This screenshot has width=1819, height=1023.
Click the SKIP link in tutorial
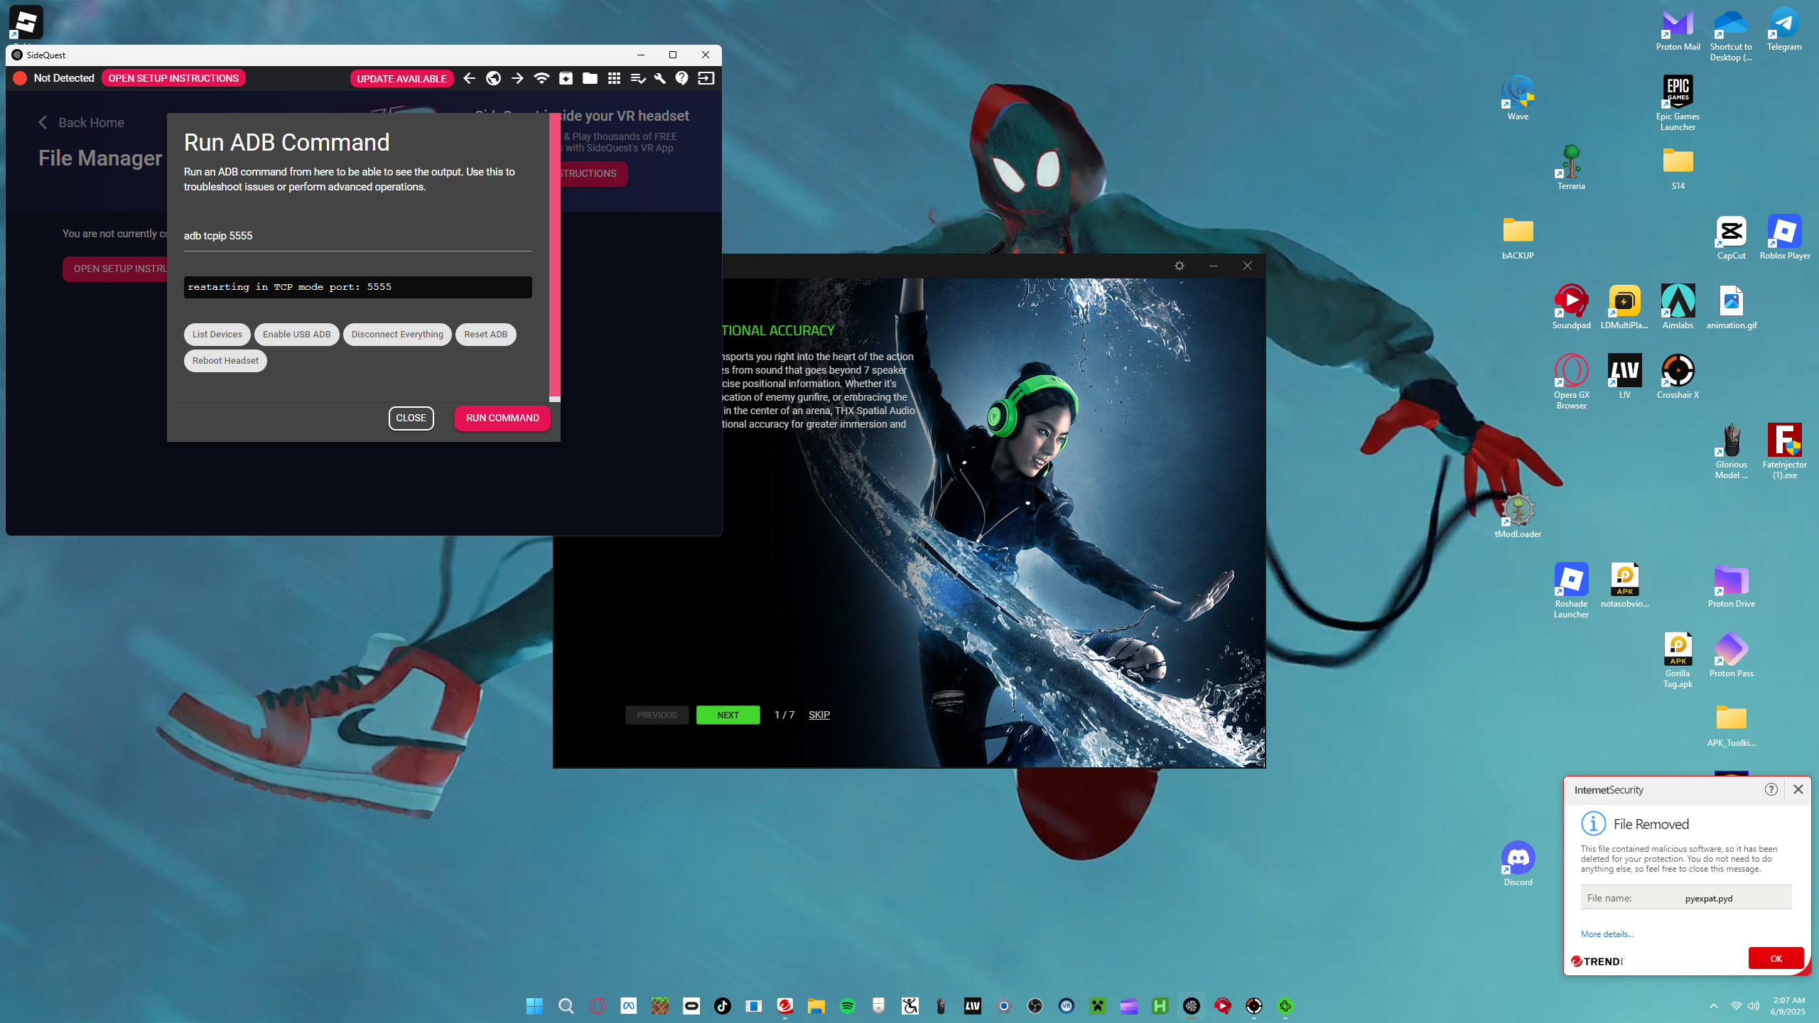pyautogui.click(x=819, y=715)
